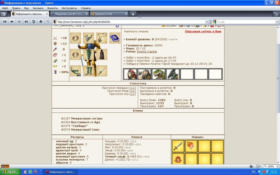Open the Вид menu
Viewport: 280px width, 175px height.
(26, 8)
